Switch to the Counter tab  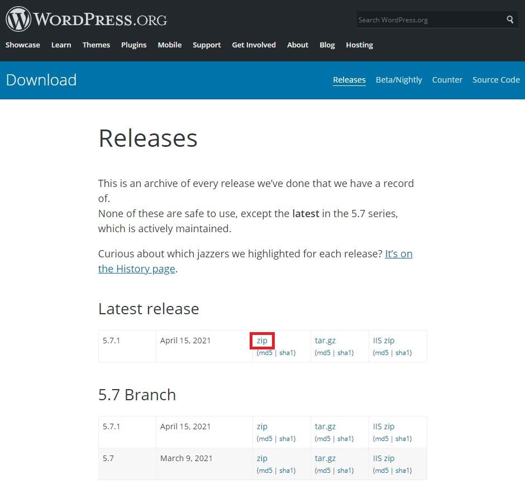coord(447,80)
